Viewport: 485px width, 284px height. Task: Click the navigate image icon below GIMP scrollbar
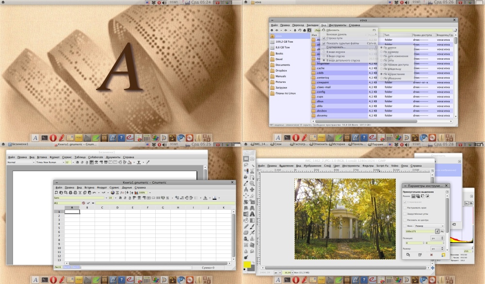point(433,268)
